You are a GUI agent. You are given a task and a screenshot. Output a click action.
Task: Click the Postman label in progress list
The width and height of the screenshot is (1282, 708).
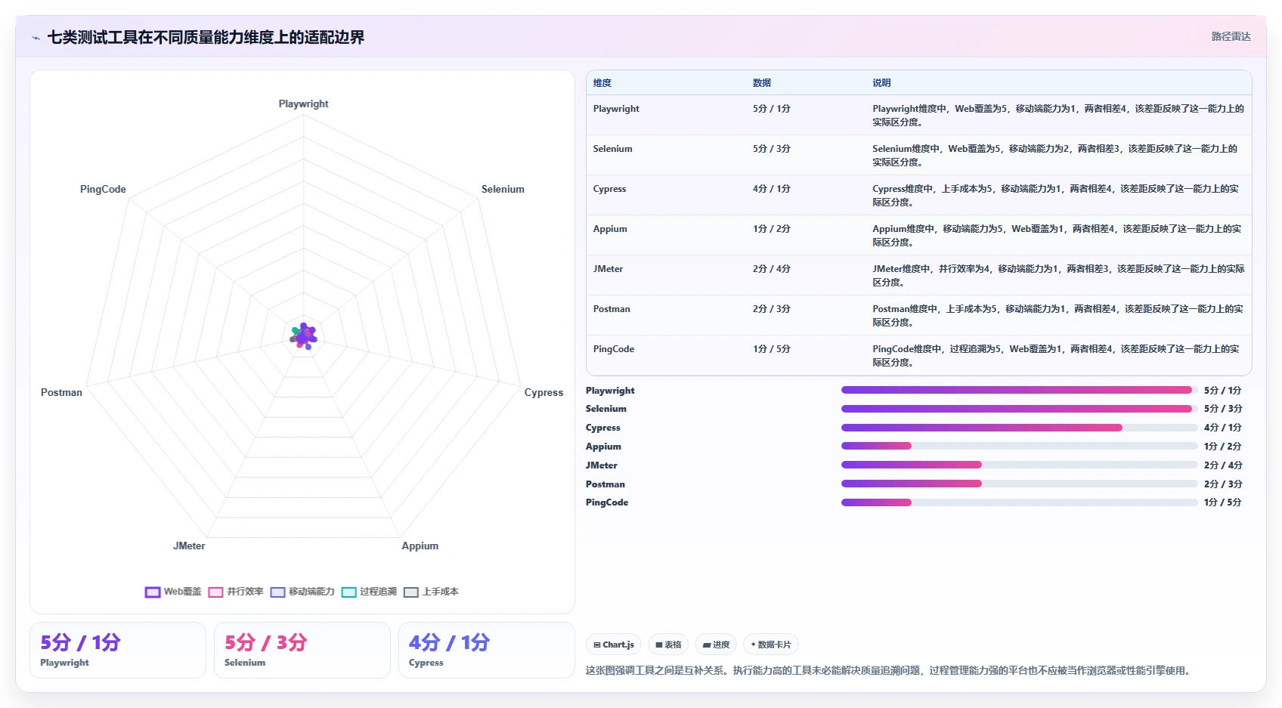click(x=605, y=484)
